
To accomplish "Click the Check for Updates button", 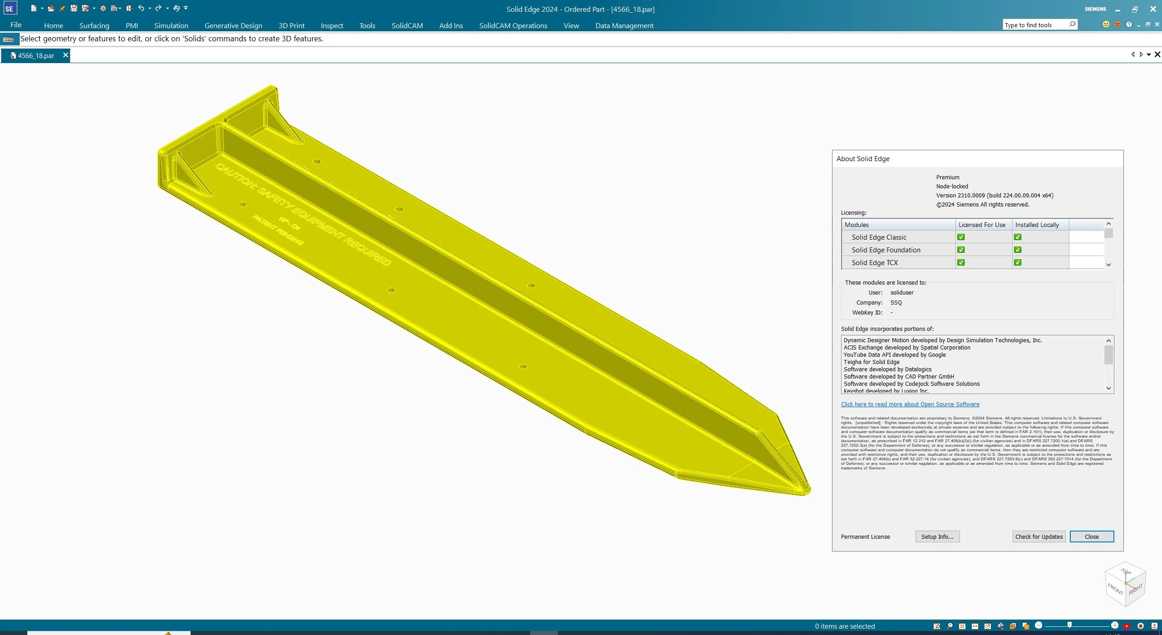I will click(1039, 537).
